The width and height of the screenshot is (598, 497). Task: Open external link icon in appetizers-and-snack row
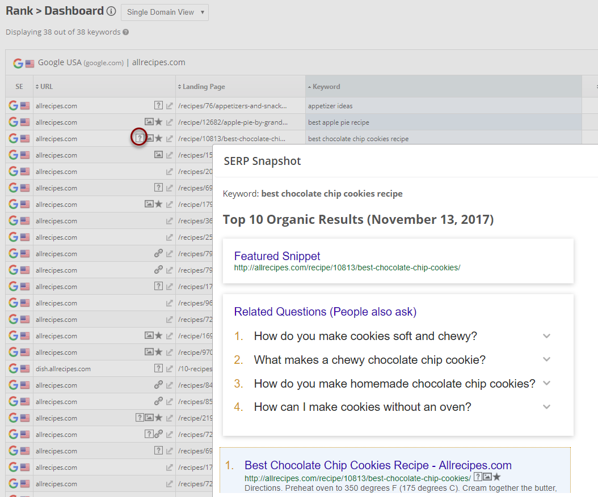(169, 105)
